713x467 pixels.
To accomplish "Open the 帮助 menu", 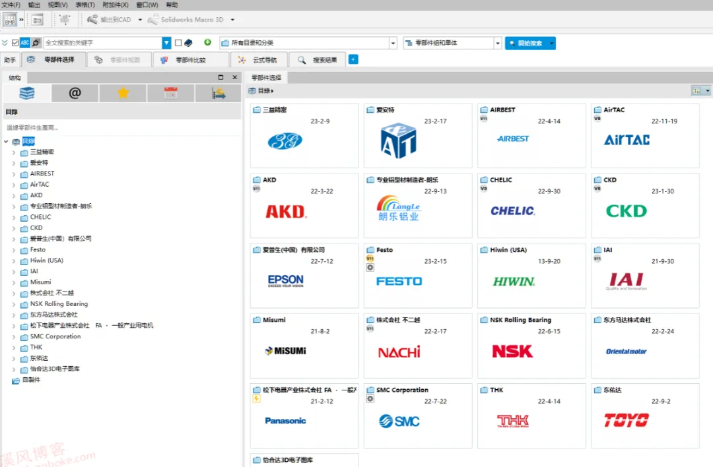I will [x=172, y=5].
